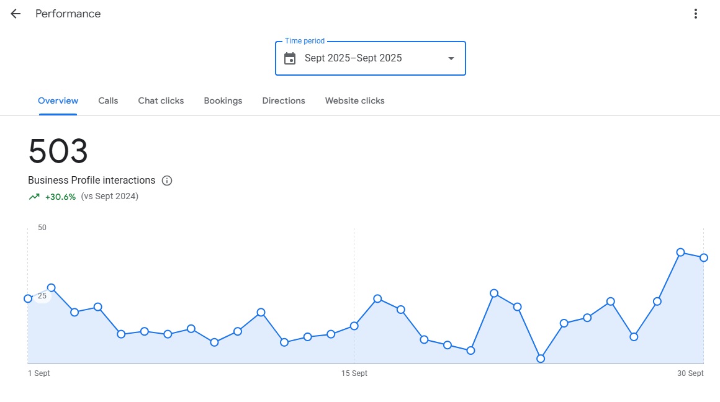View the Directions tab
720x402 pixels.
(x=283, y=100)
